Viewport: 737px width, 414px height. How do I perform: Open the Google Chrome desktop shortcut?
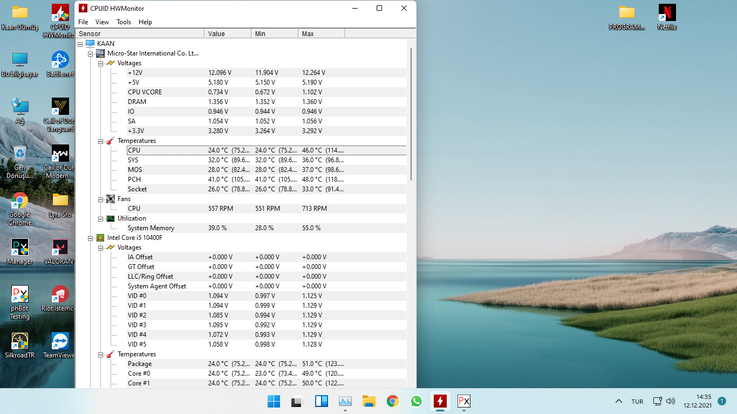(x=20, y=209)
